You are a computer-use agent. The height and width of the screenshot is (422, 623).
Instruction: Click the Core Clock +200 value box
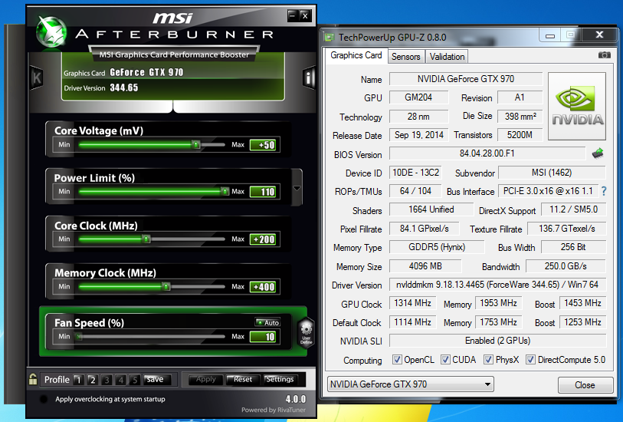[x=264, y=239]
